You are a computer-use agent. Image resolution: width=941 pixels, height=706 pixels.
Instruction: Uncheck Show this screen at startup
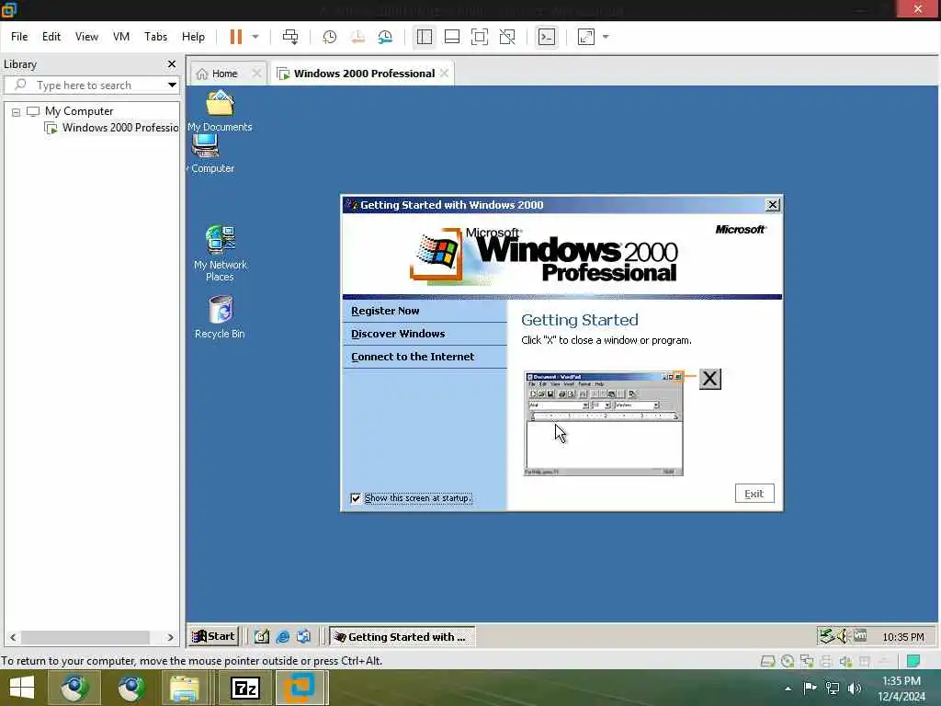coord(356,498)
